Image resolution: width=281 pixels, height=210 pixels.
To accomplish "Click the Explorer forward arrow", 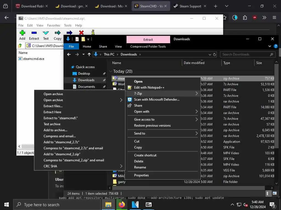I will [77, 54].
